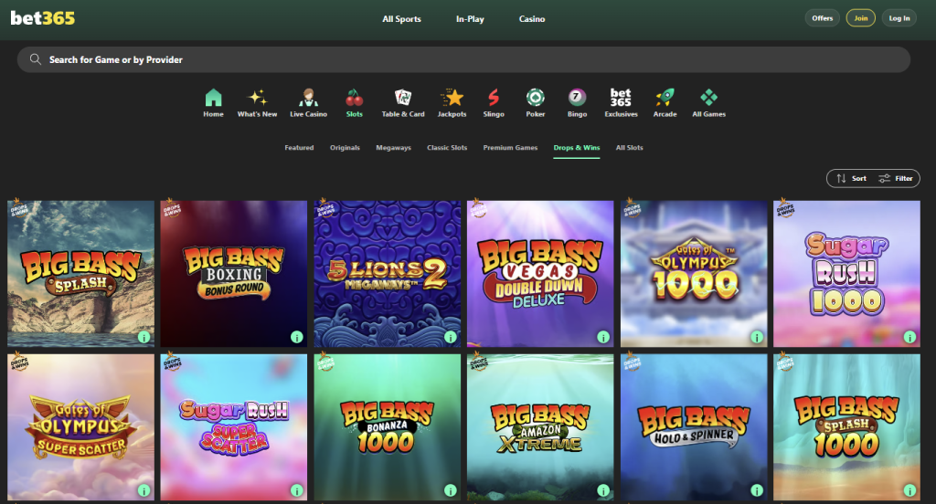The height and width of the screenshot is (504, 936).
Task: Show info for Sugar Rush Super Scatter
Action: [297, 490]
